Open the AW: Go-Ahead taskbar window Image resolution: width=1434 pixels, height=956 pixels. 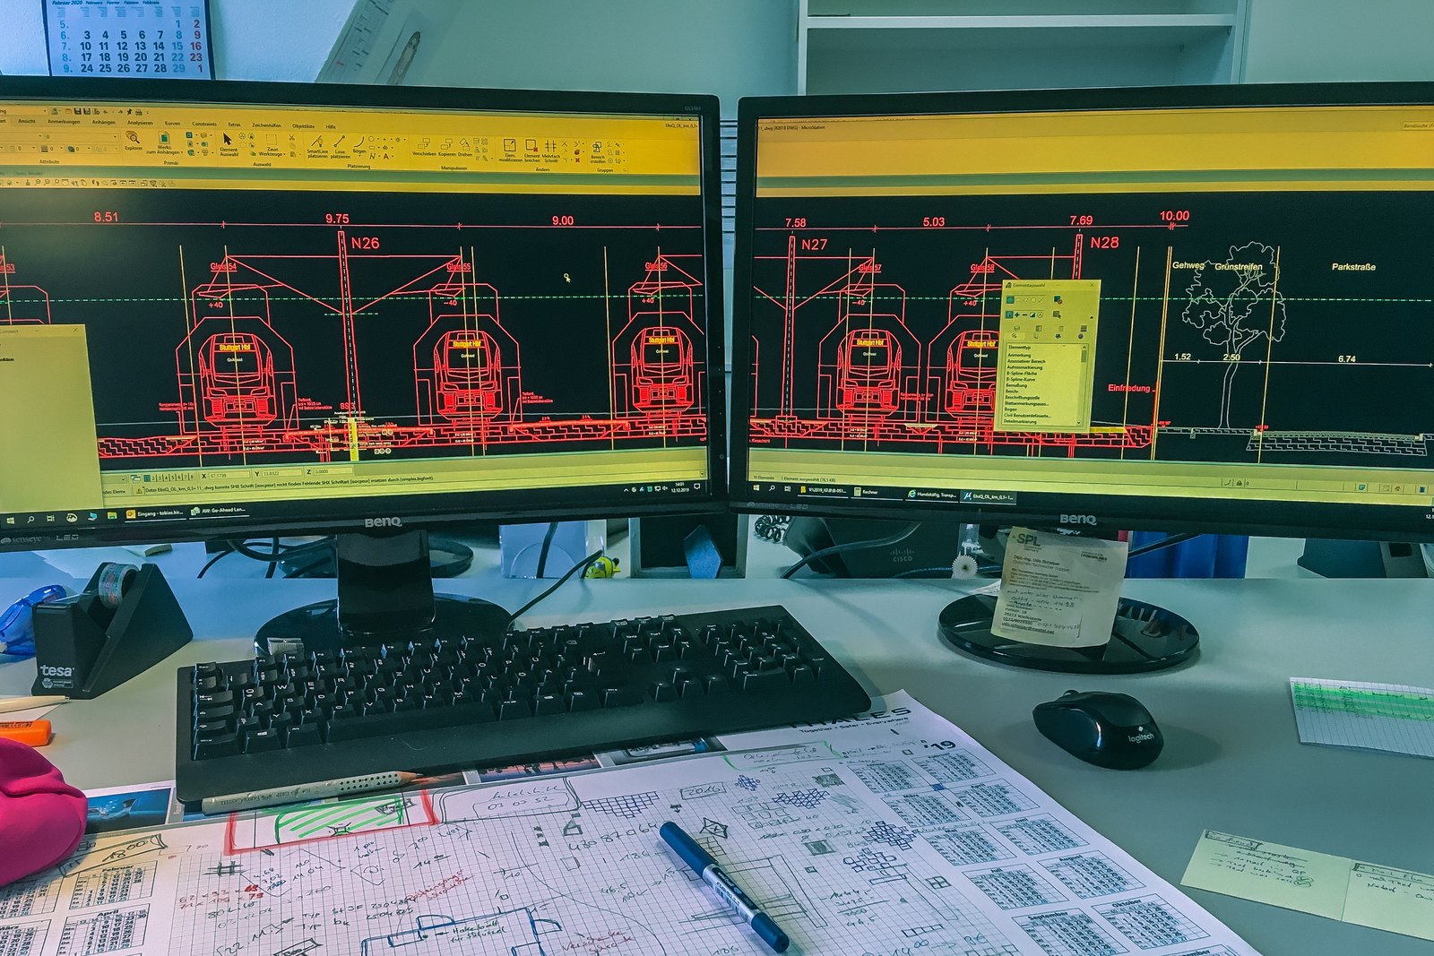click(x=219, y=510)
